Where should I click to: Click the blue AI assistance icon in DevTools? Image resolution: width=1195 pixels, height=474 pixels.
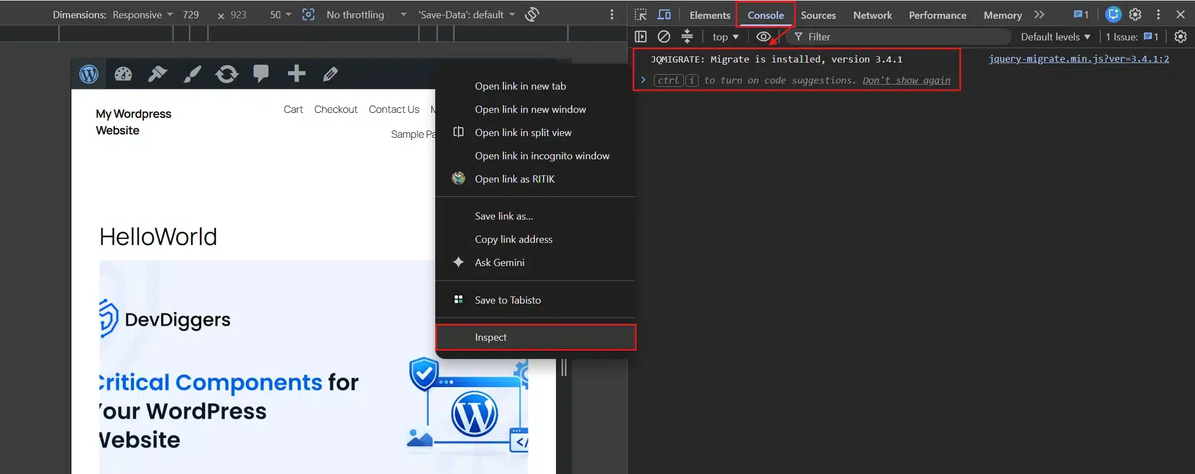pyautogui.click(x=1113, y=15)
